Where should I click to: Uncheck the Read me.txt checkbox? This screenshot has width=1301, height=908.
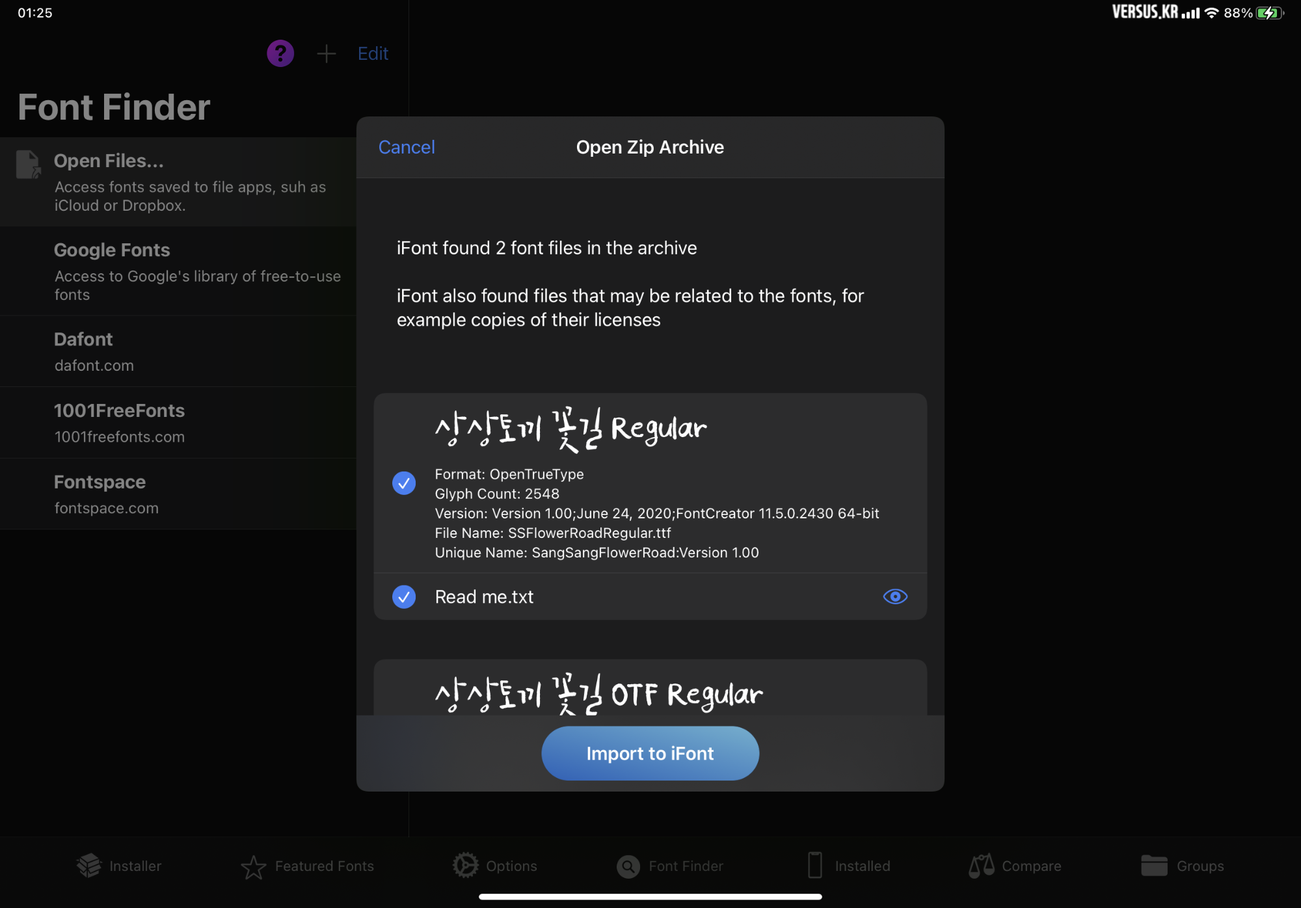point(404,596)
